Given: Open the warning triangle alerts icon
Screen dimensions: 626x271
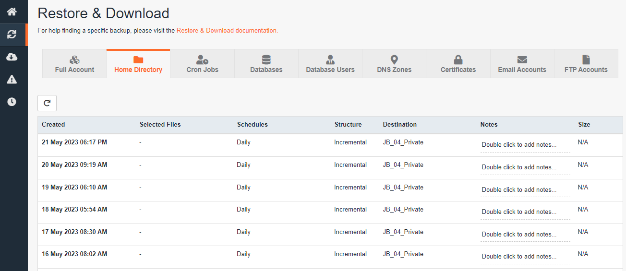Looking at the screenshot, I should pos(12,80).
